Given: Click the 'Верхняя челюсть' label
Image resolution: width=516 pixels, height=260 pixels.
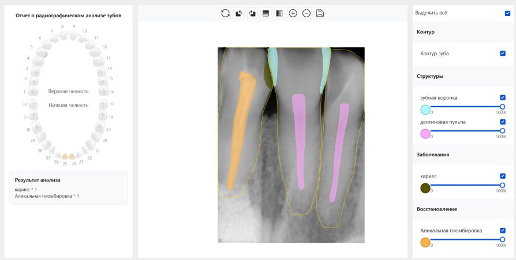Looking at the screenshot, I should [x=69, y=91].
